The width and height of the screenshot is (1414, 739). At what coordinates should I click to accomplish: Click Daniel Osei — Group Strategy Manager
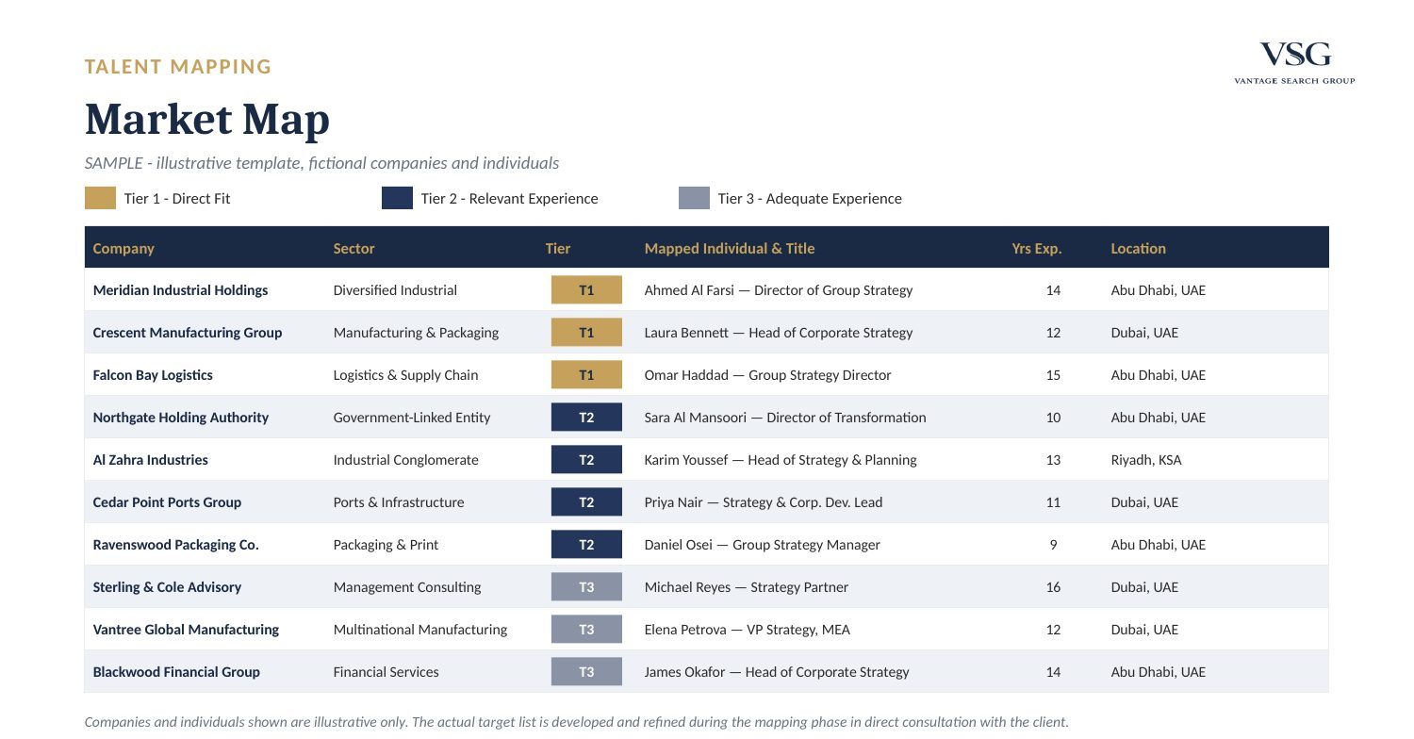[762, 545]
